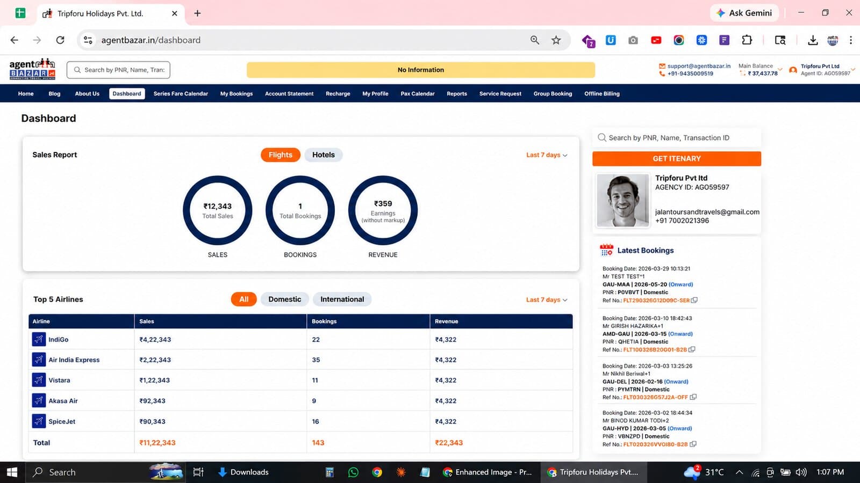Click the Ask Gemini button

point(745,13)
